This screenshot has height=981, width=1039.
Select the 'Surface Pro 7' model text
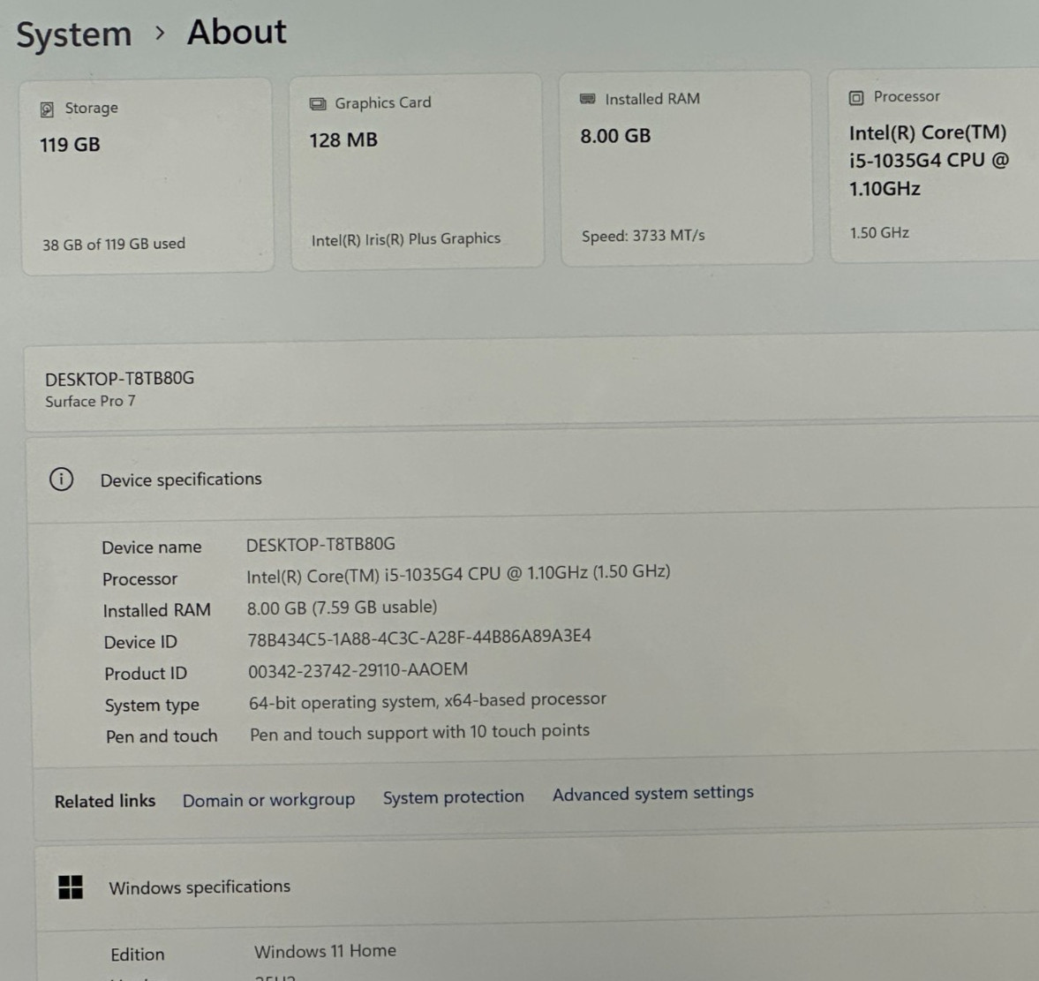pos(90,401)
